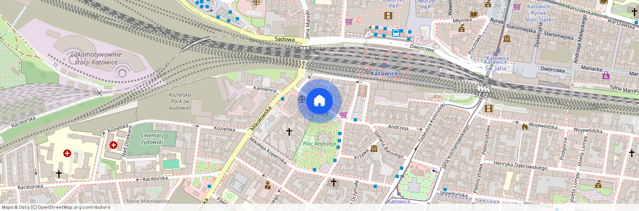Viewport: 639px width, 211px height.
Task: Click the "Stefana Batorego" street label
Action: tap(388, 145)
